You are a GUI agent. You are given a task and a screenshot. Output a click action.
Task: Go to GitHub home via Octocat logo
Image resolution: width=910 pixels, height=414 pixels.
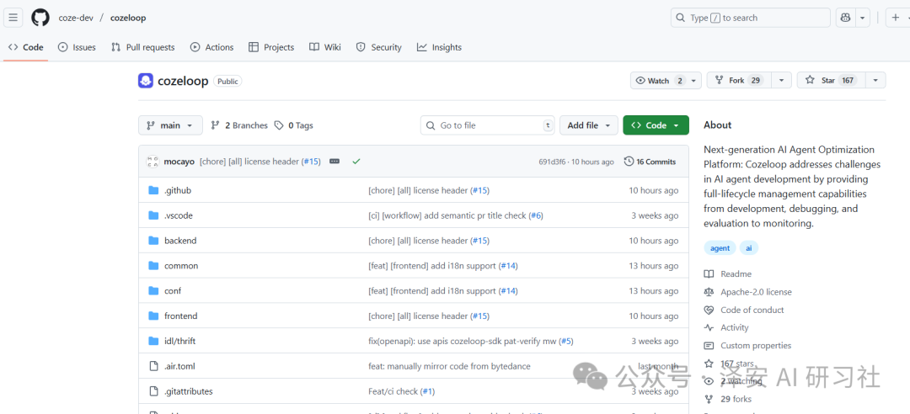pyautogui.click(x=40, y=18)
